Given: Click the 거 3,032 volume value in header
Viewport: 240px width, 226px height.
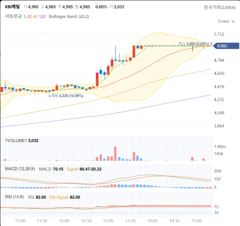Looking at the screenshot, I should pos(117,7).
